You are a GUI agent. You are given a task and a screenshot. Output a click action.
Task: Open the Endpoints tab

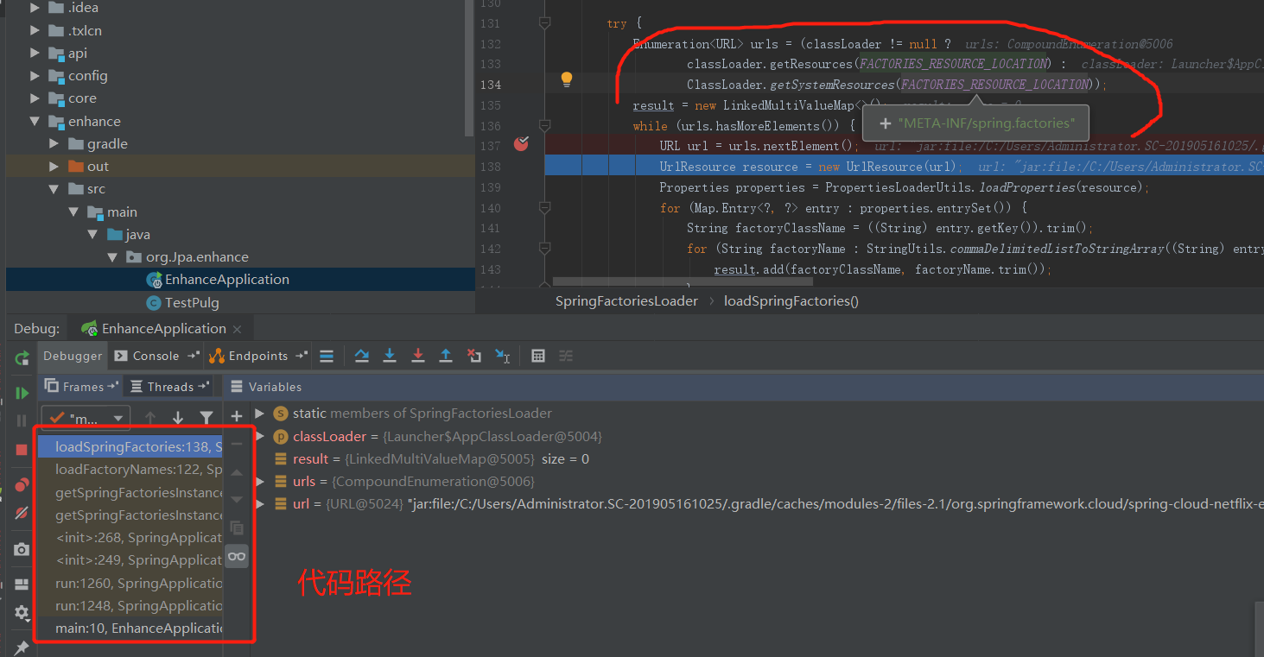point(257,356)
